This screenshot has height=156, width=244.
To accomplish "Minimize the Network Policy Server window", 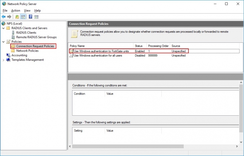I will (x=215, y=4).
